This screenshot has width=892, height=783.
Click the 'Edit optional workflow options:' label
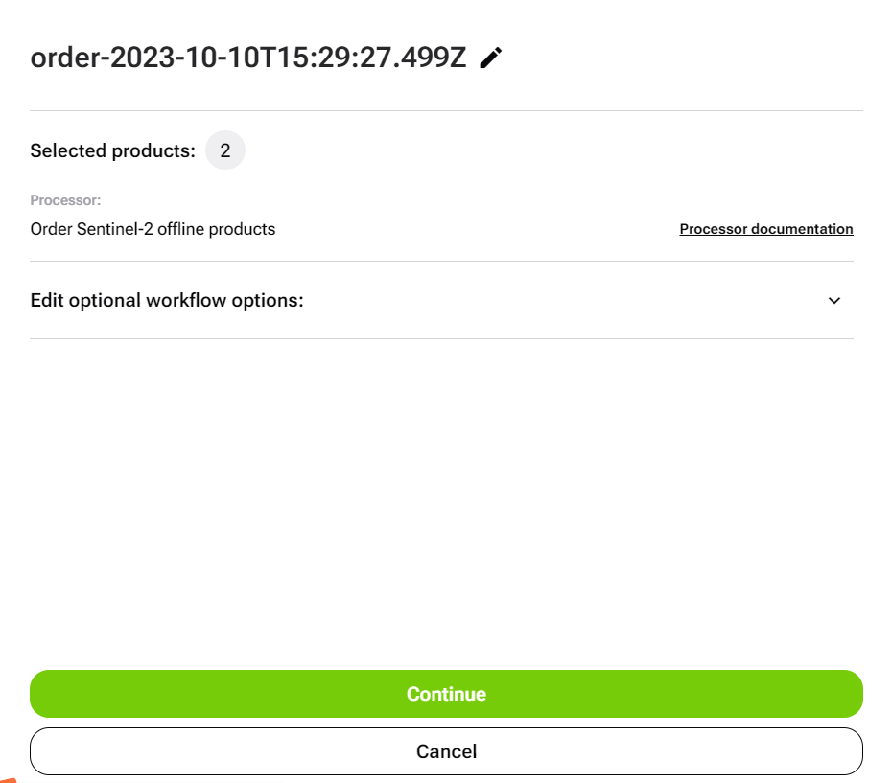point(167,300)
